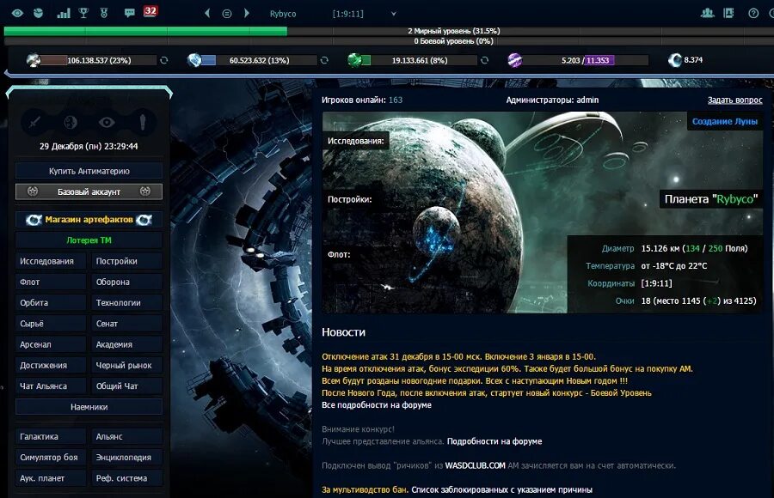The image size is (774, 498).
Task: Click the question mark help icon
Action: pos(753,14)
